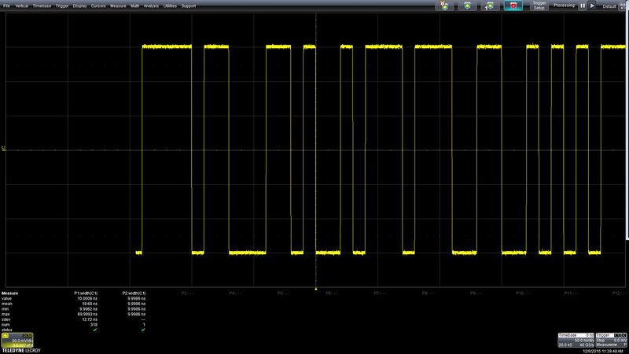Click the Default setup button
The width and height of the screenshot is (629, 354).
609,6
